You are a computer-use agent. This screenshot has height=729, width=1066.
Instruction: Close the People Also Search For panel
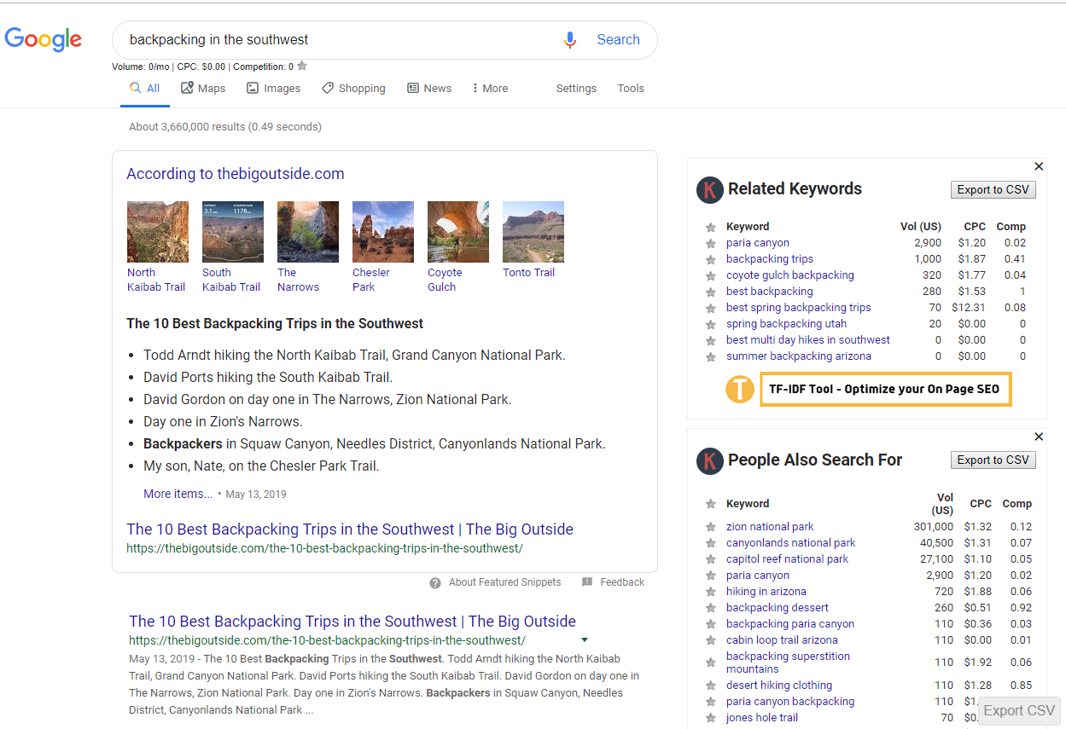pos(1039,437)
